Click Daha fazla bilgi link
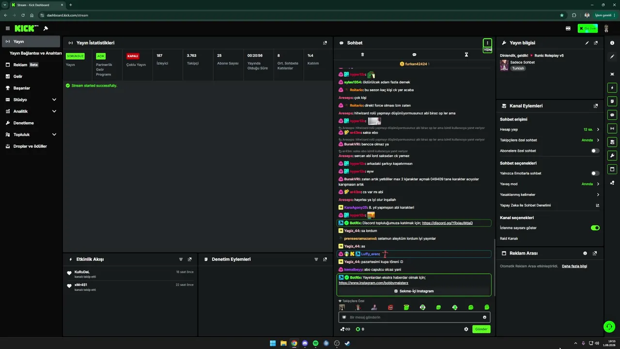 pyautogui.click(x=574, y=266)
